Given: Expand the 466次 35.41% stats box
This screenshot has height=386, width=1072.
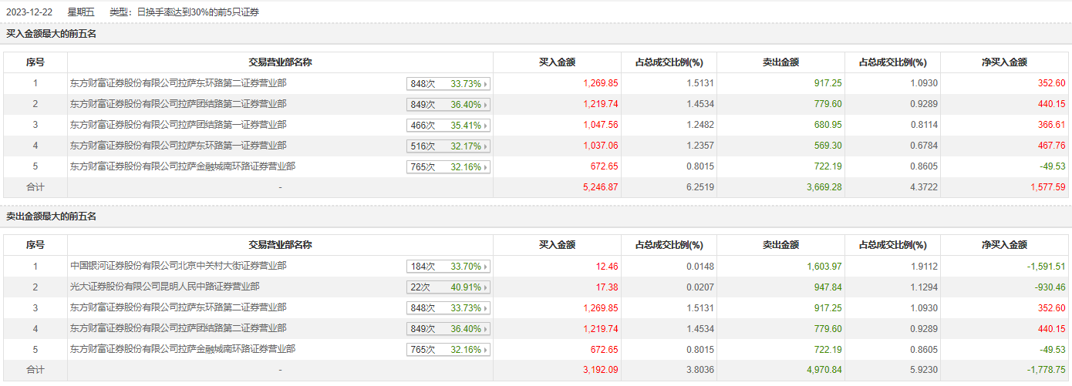Looking at the screenshot, I should click(448, 126).
